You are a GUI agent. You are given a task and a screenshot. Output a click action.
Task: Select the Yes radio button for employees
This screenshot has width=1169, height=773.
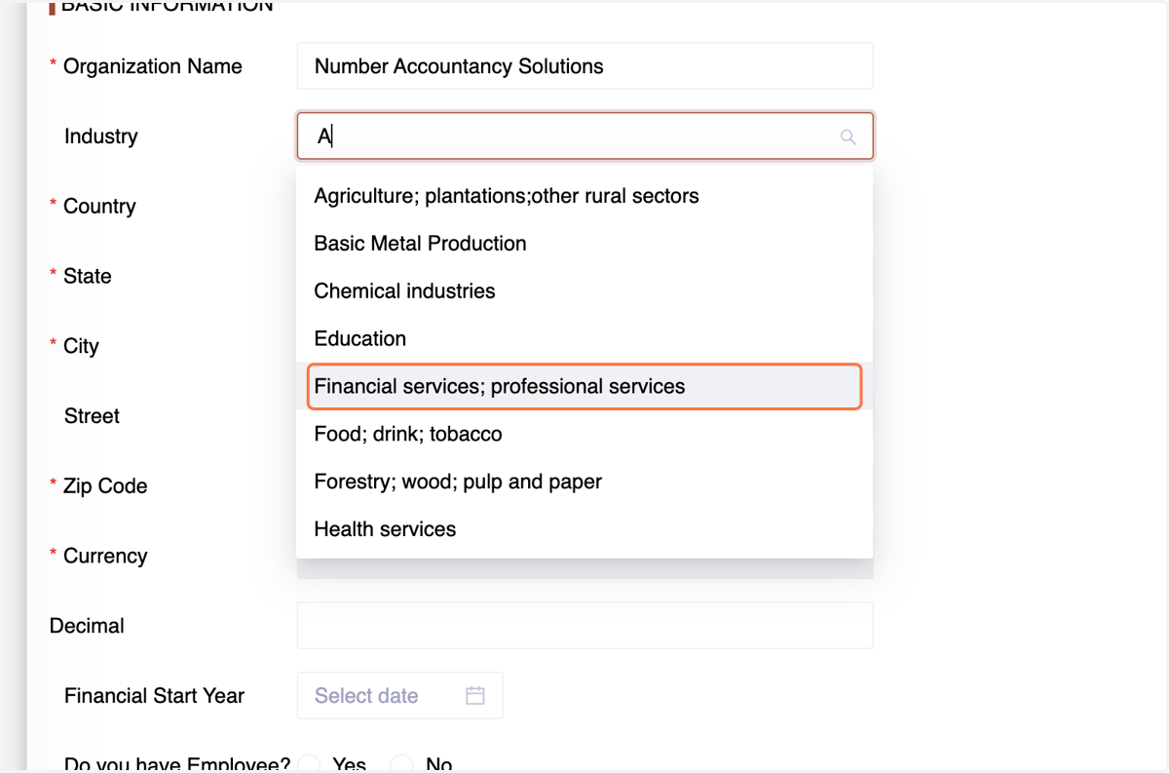click(310, 765)
